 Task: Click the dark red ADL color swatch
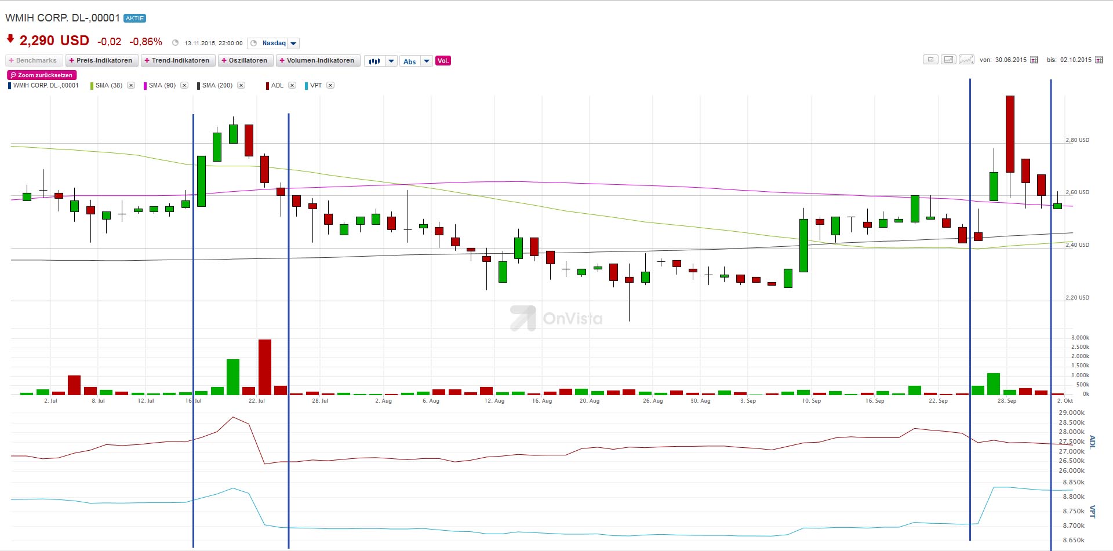267,86
